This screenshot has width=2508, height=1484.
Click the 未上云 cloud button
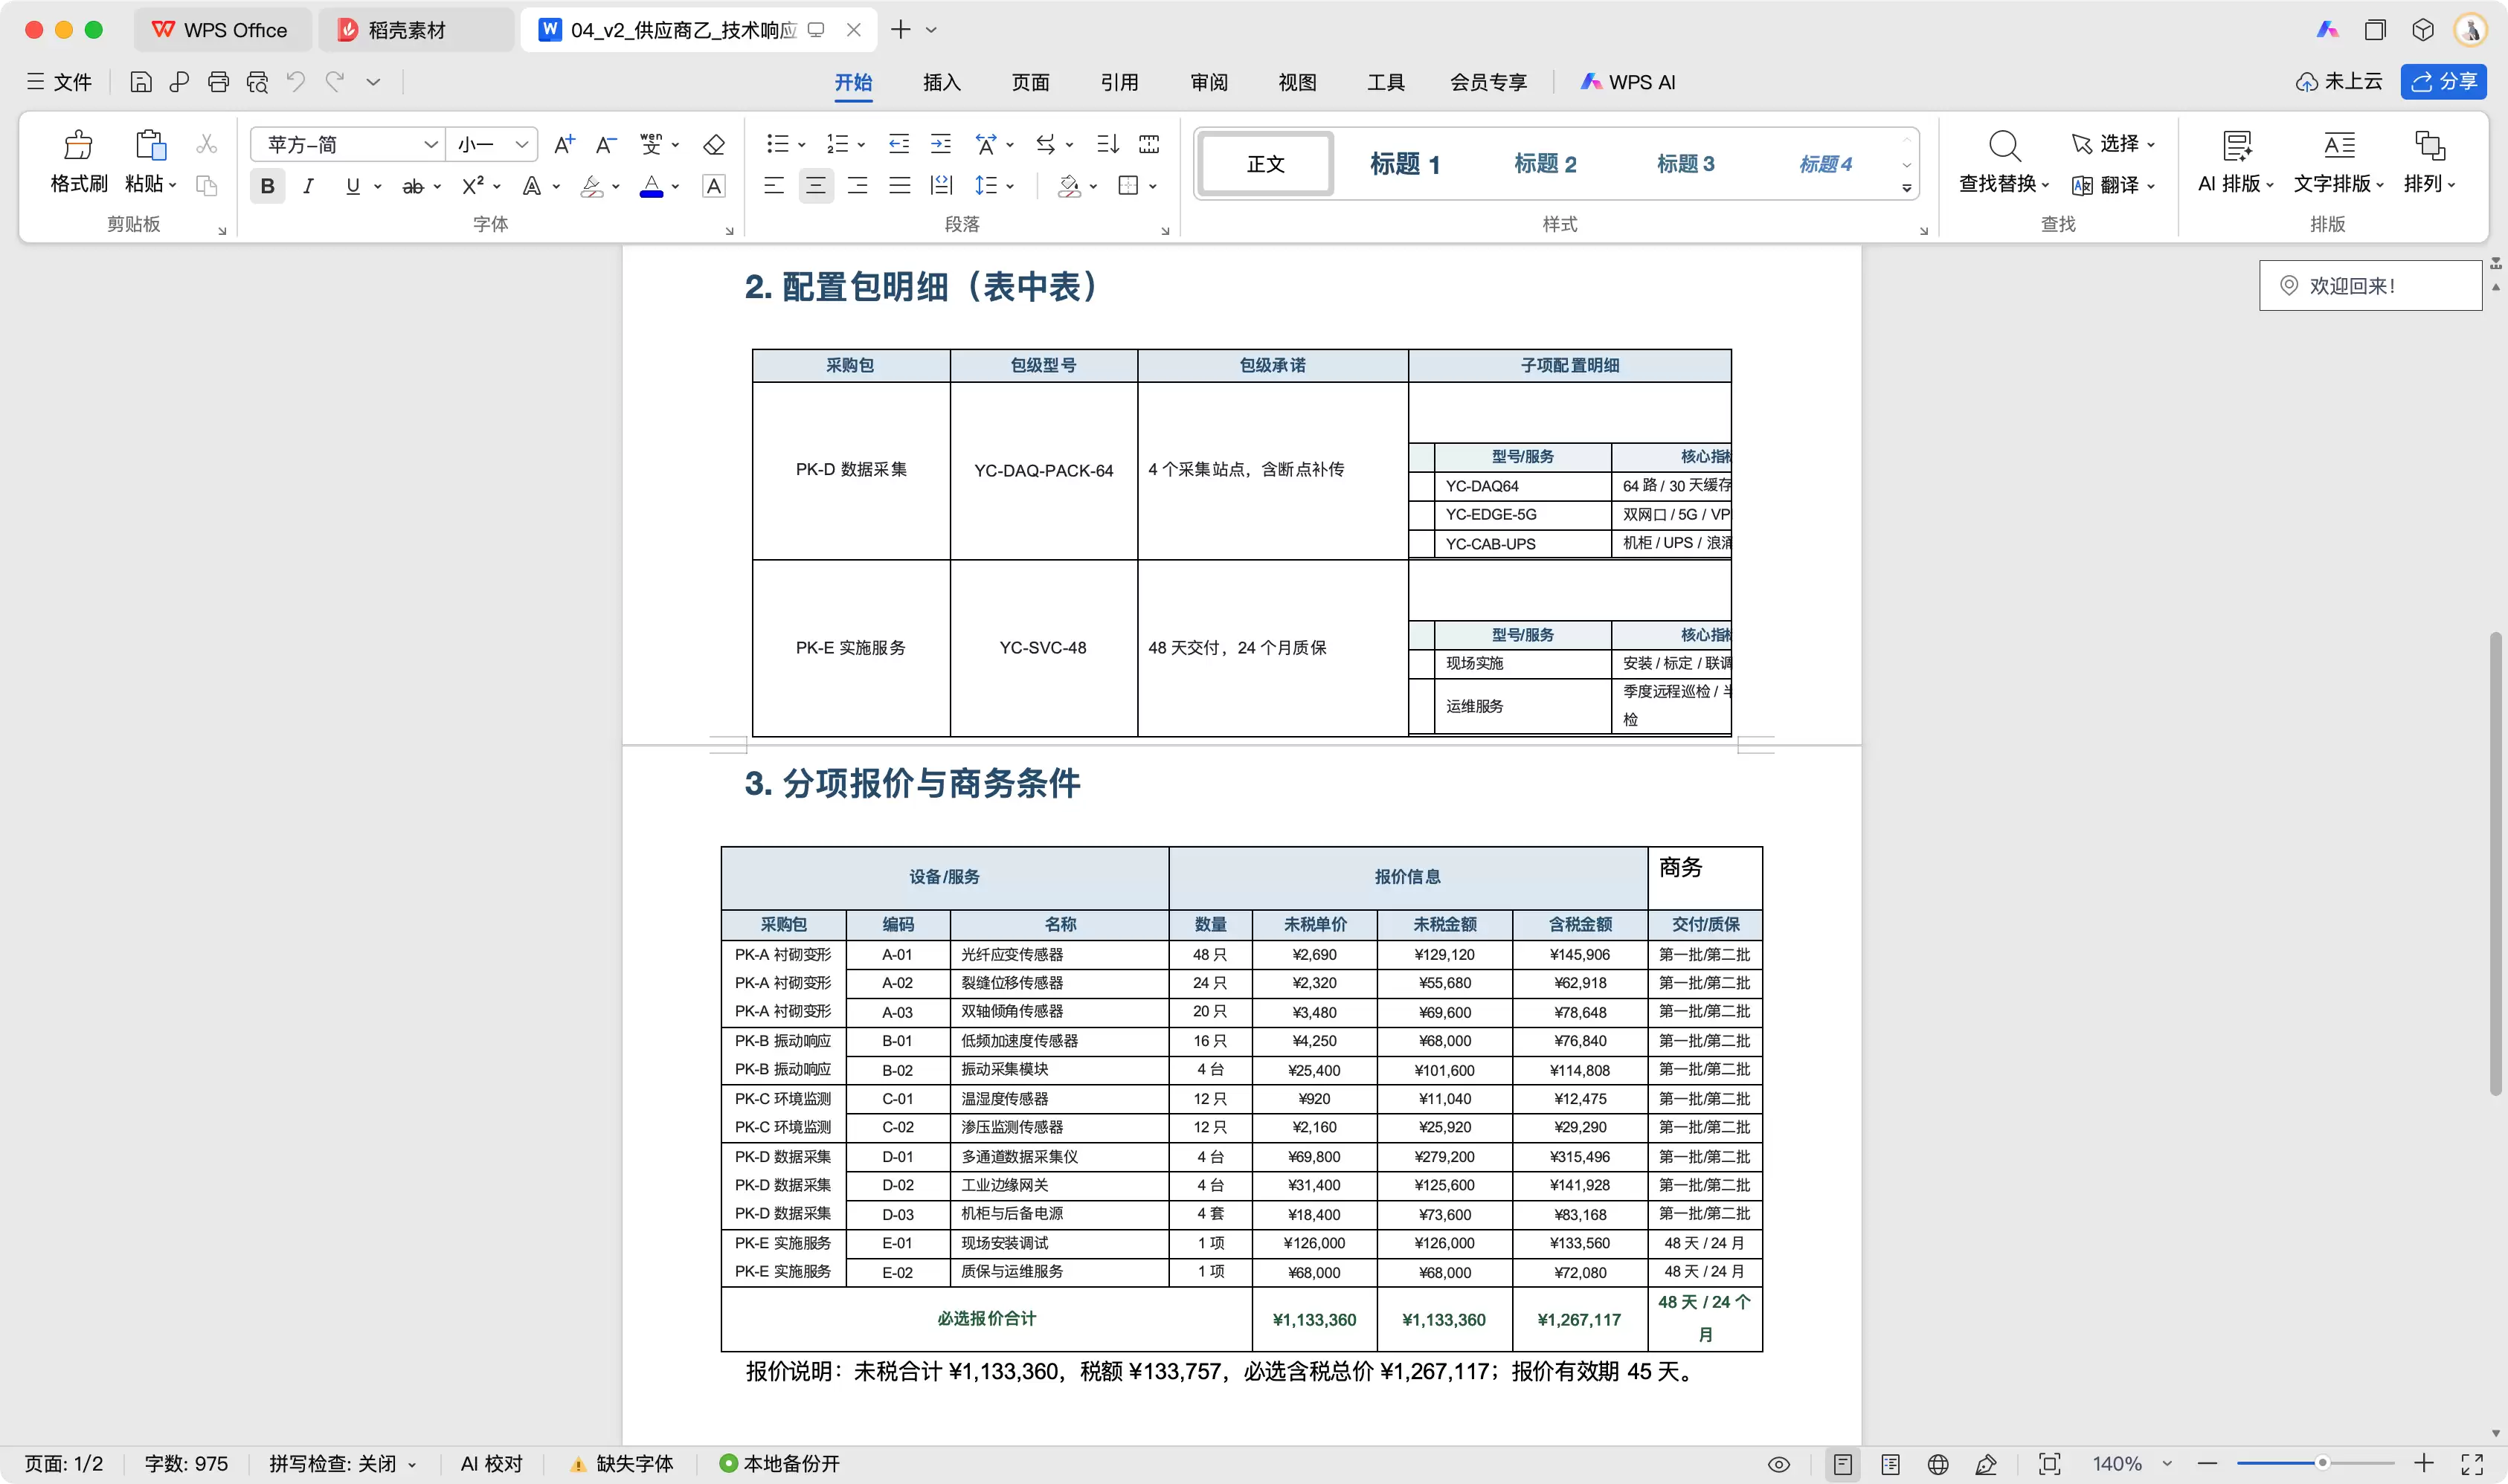tap(2339, 82)
